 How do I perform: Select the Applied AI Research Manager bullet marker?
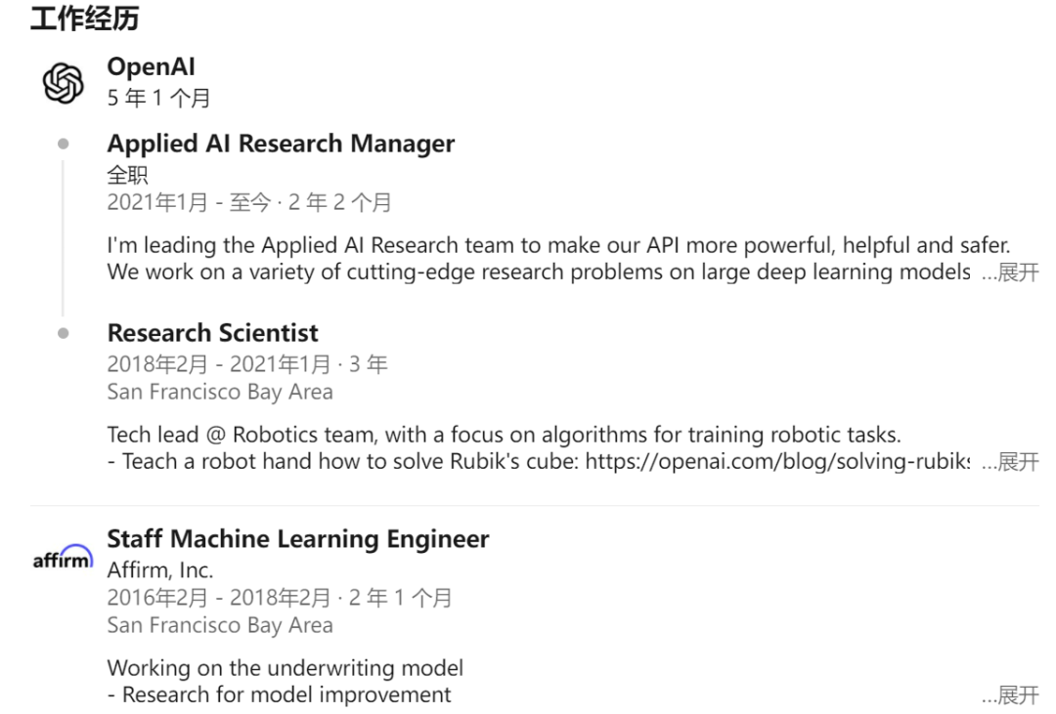pyautogui.click(x=64, y=144)
